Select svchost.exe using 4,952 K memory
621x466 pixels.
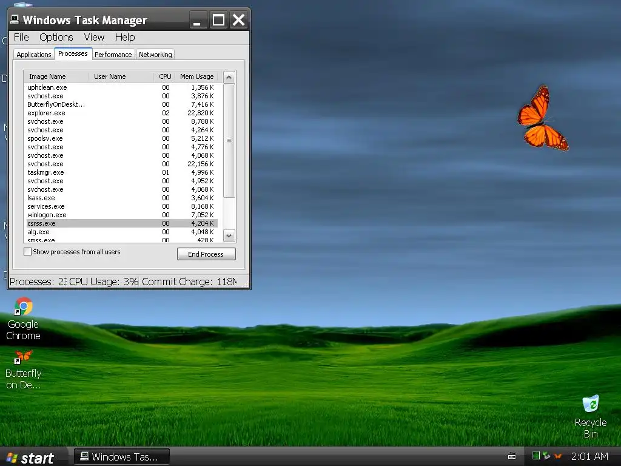(122, 181)
